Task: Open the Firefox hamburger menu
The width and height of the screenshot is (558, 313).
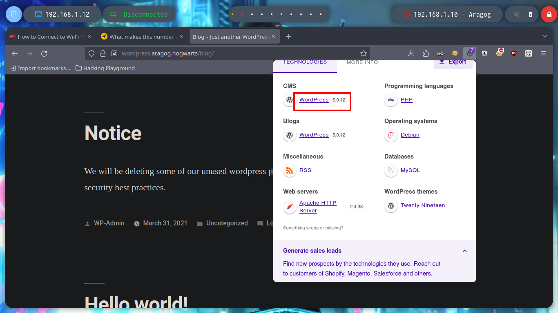Action: 543,53
